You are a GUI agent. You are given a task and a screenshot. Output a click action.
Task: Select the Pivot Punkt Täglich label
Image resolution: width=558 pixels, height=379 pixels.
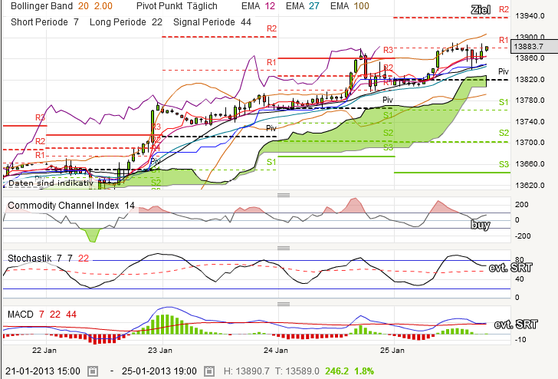(177, 6)
